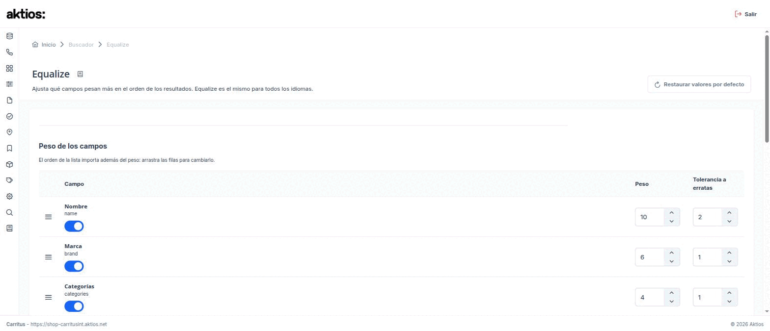Click the vertical page scrollbar
Viewport: 770px width, 331px height.
coord(767,89)
